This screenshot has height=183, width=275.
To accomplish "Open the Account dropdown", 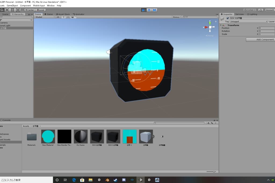I will click(270, 10).
